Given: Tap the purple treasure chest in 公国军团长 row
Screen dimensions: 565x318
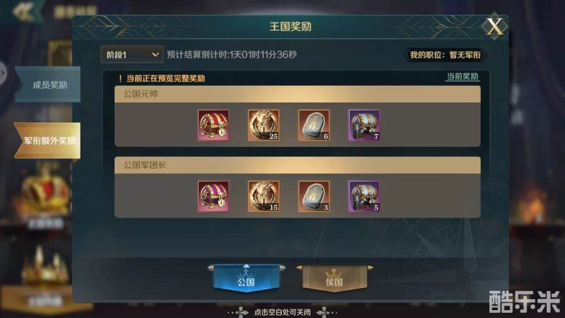Looking at the screenshot, I should [x=213, y=196].
